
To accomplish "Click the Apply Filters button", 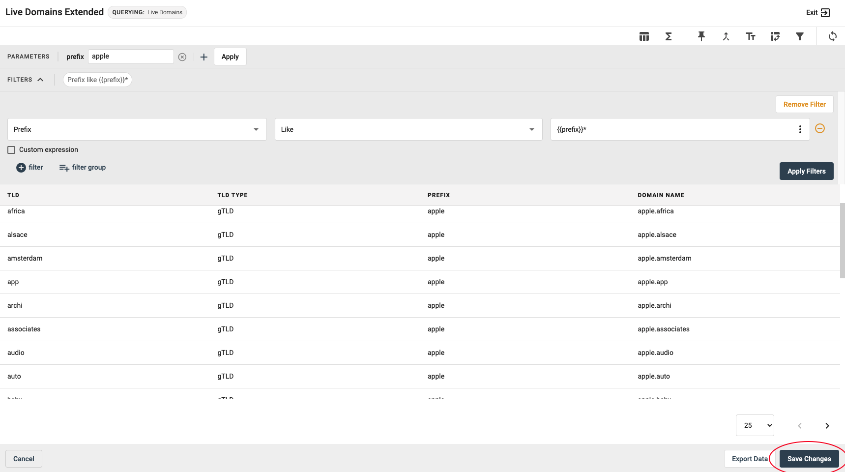I will tap(806, 171).
